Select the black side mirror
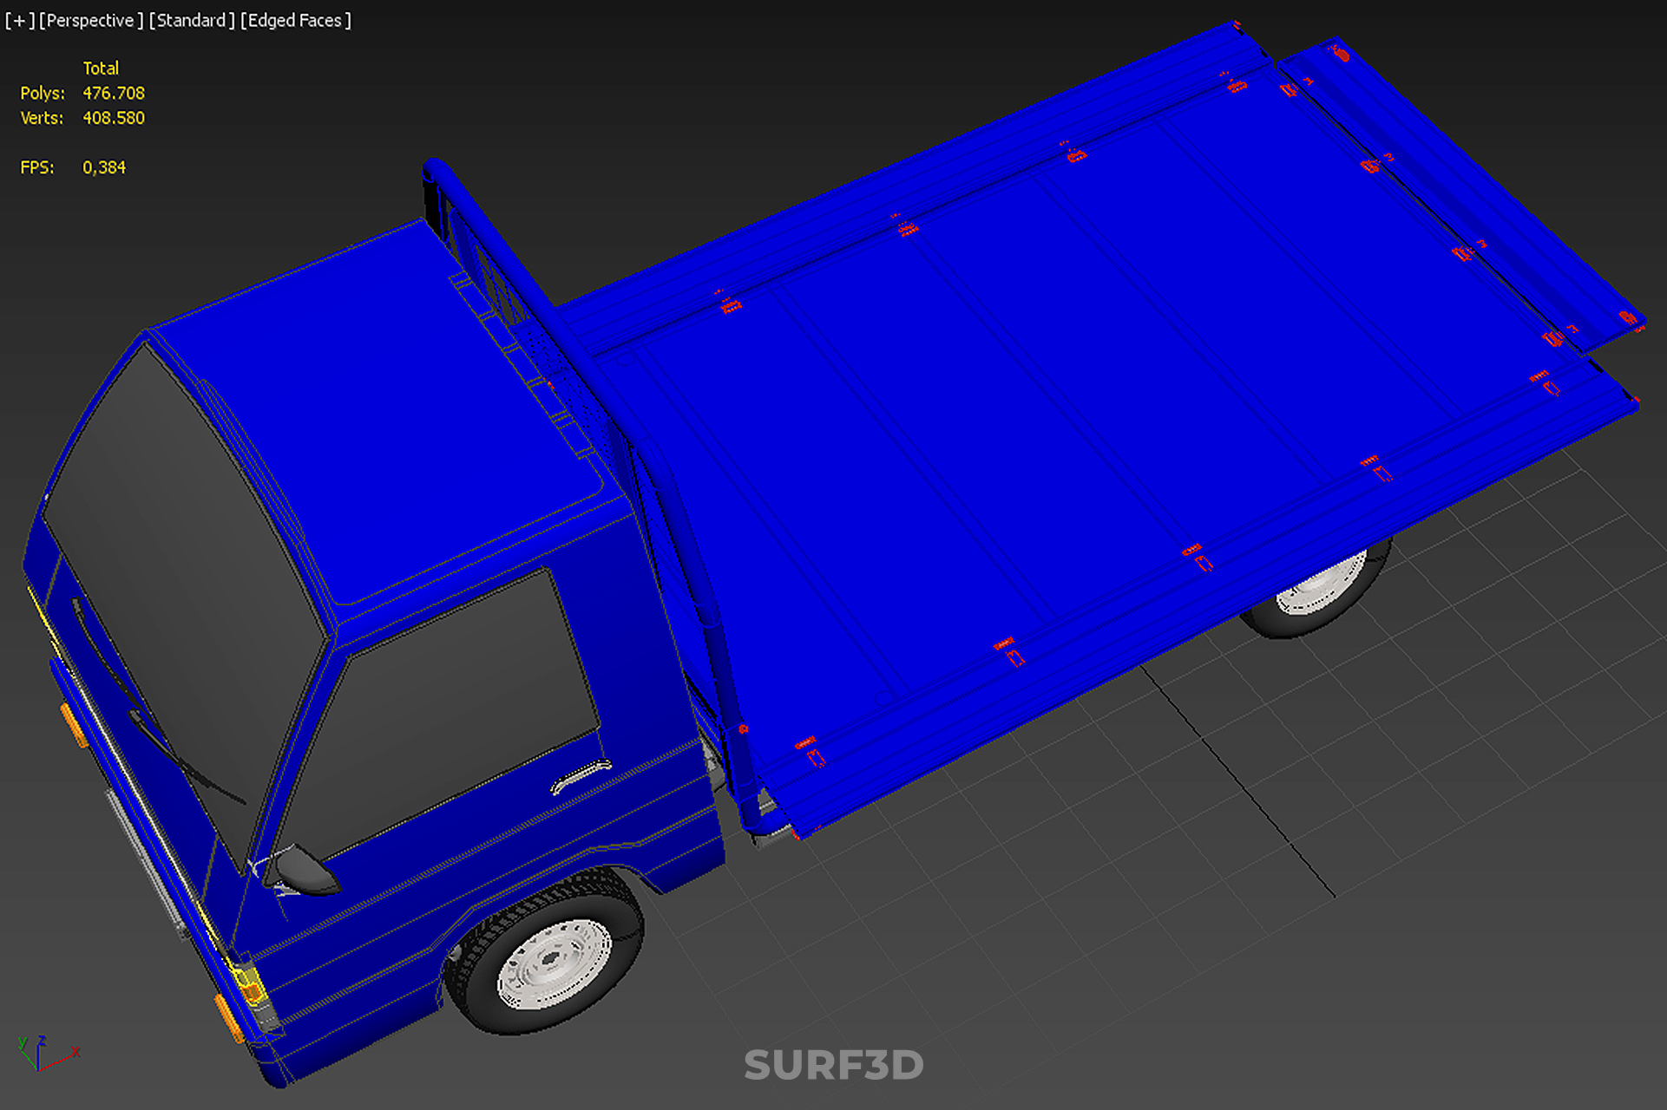Viewport: 1667px width, 1110px height. point(304,870)
